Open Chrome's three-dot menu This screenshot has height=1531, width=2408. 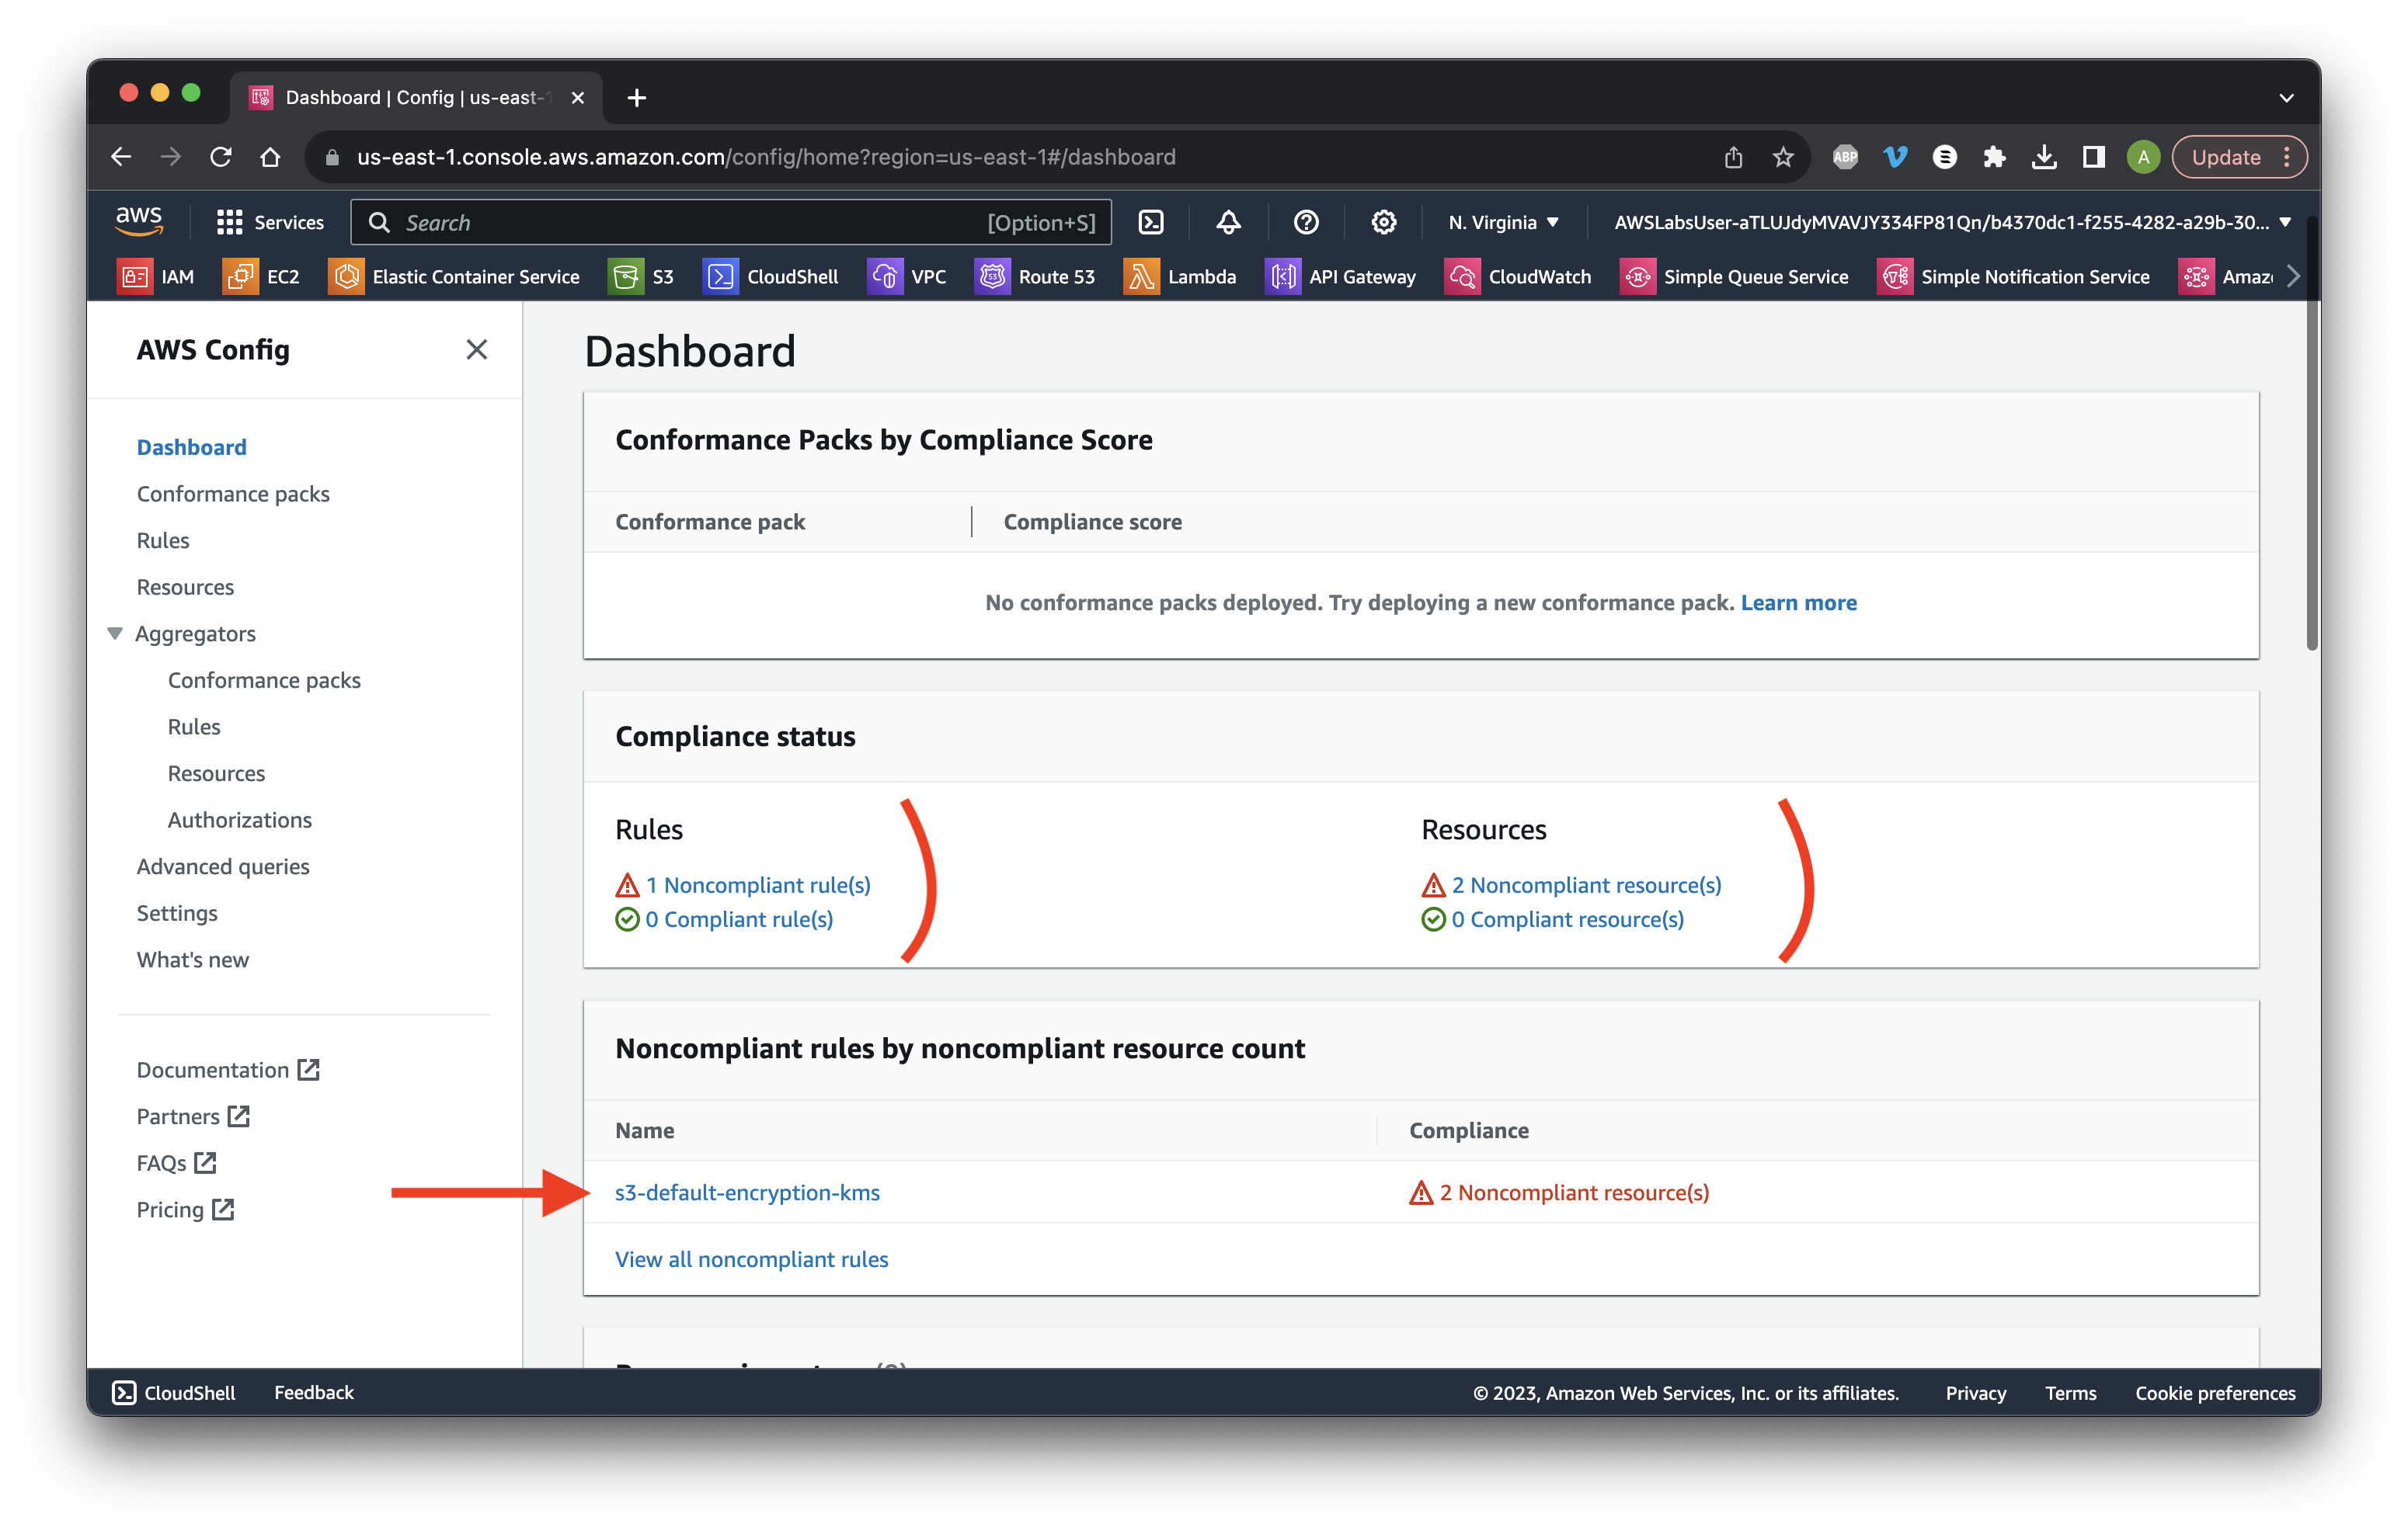[x=2287, y=157]
